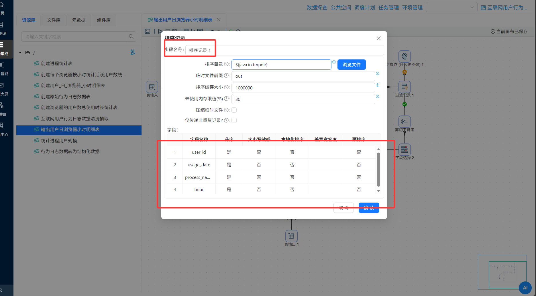Screen dimensions: 536x296
Task: Click the 未使用内存限值 input with 30
Action: pos(303,99)
